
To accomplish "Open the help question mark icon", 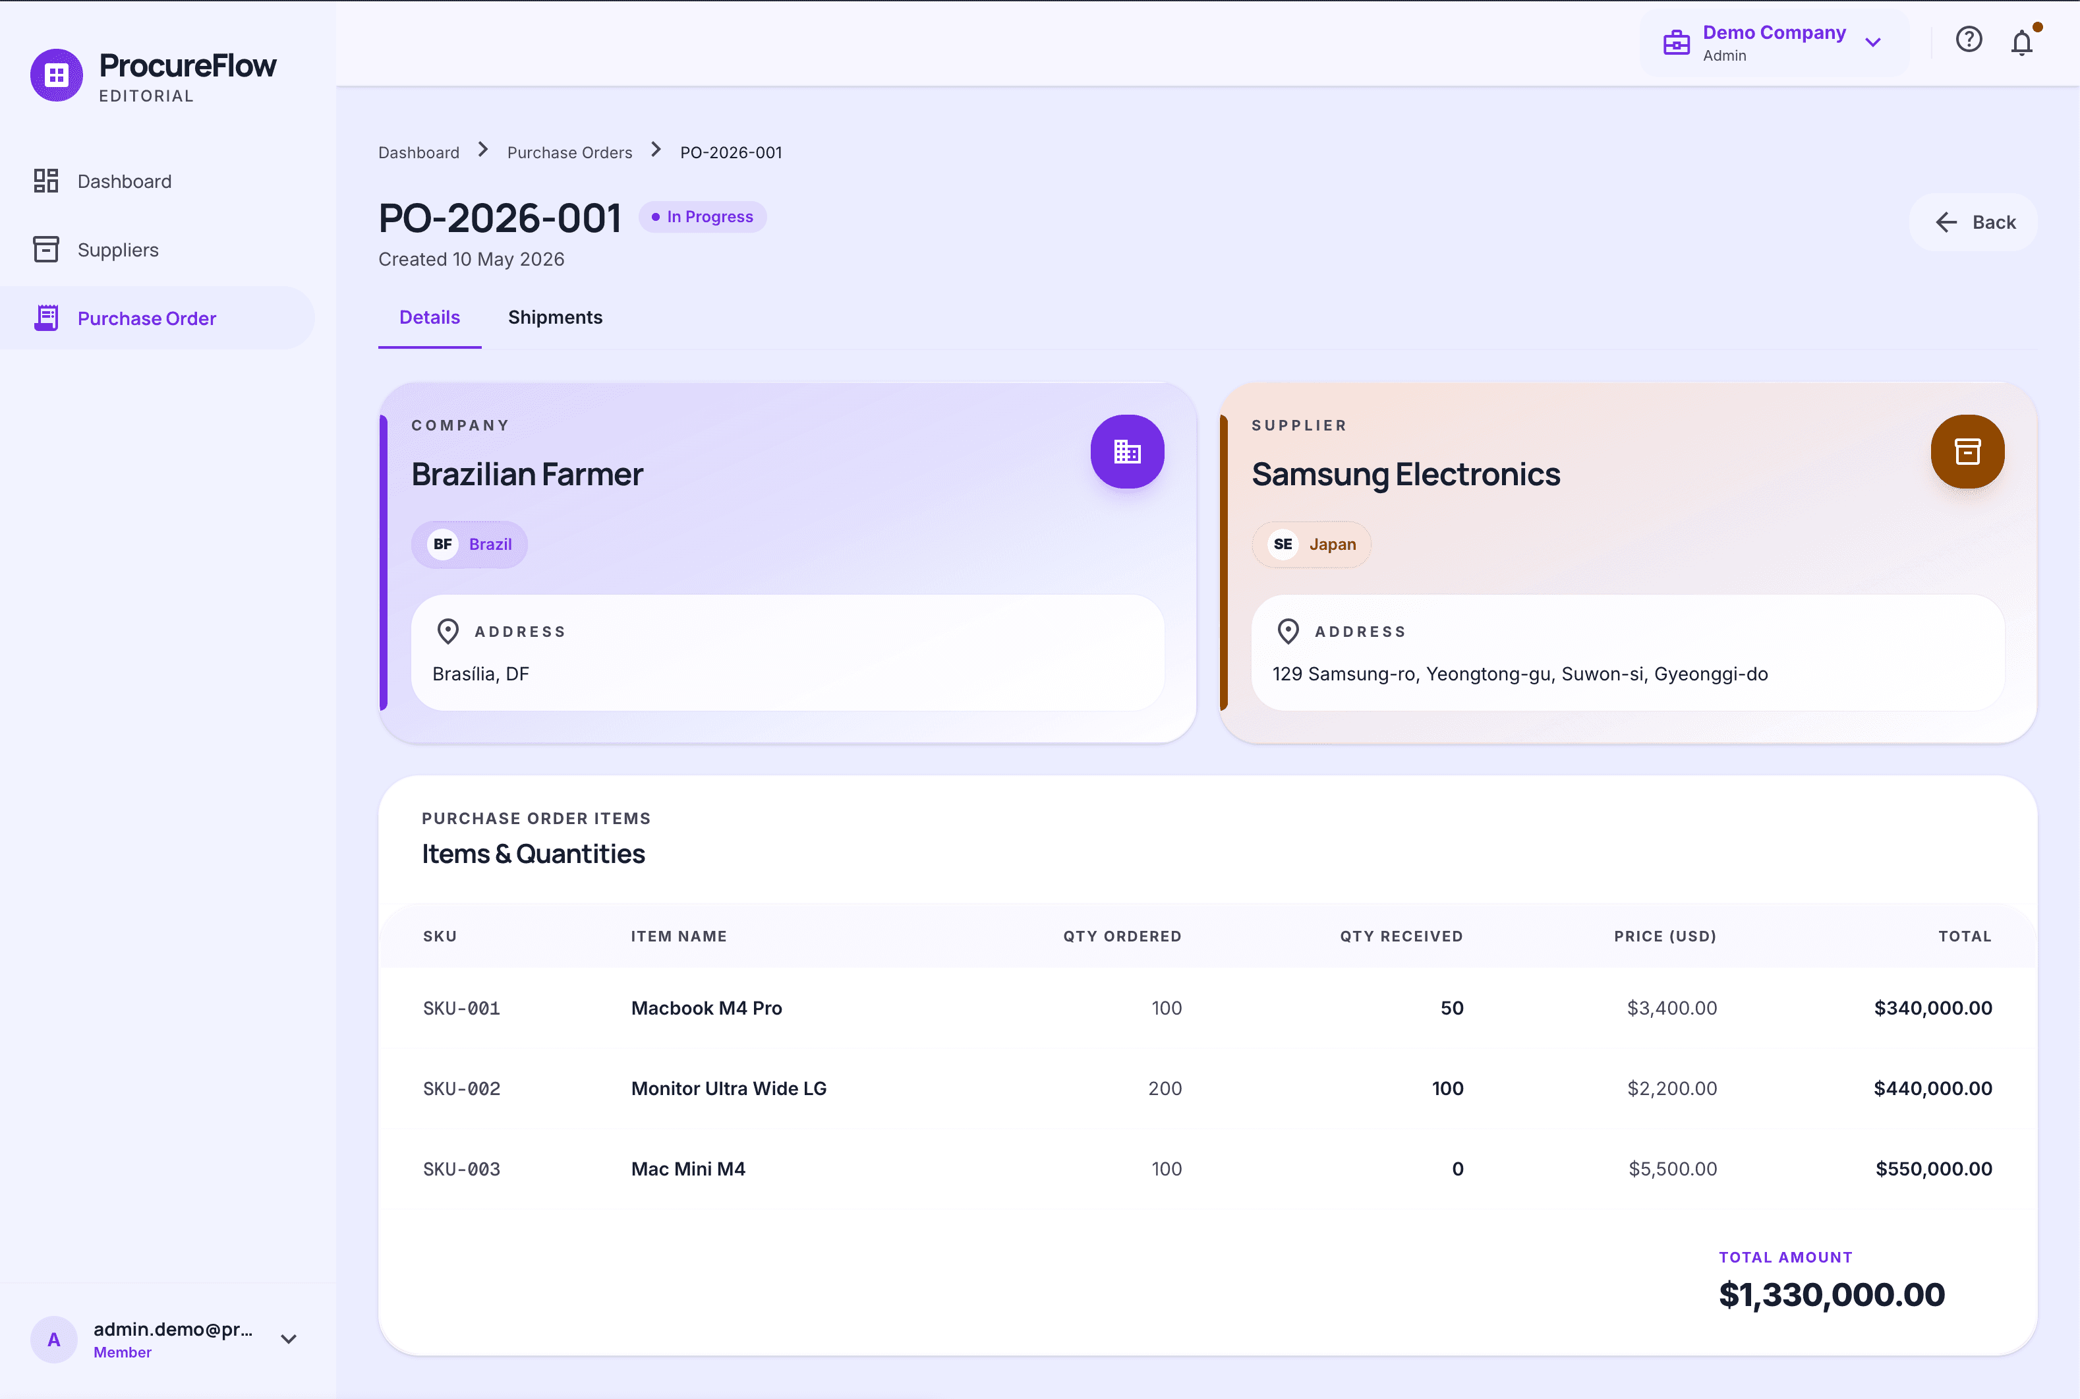I will pos(1969,40).
